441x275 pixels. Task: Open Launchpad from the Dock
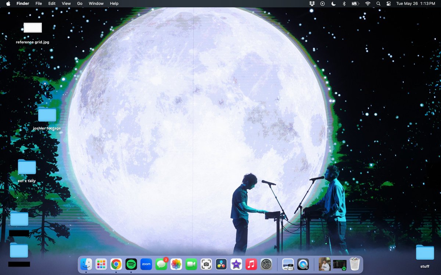click(x=101, y=264)
